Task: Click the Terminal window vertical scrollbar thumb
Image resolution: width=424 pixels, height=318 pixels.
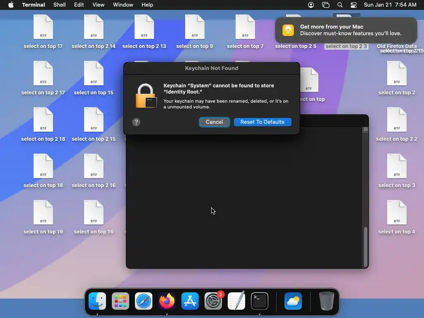Action: 366,247
